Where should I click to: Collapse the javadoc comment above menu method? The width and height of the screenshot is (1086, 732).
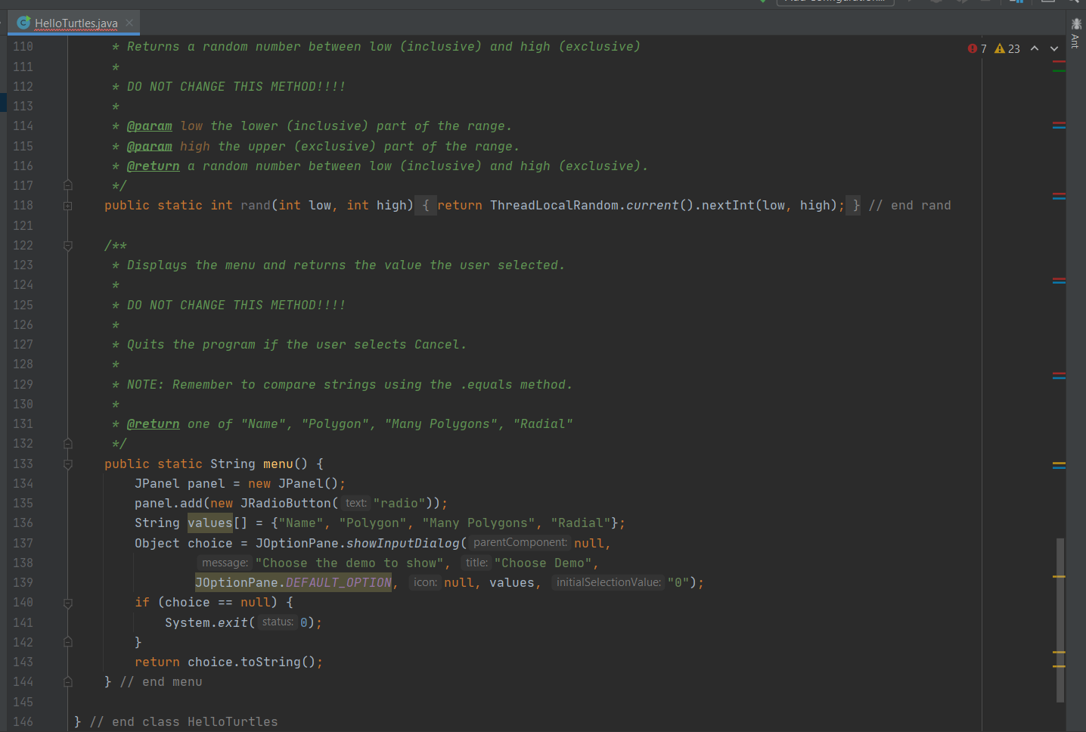[67, 245]
